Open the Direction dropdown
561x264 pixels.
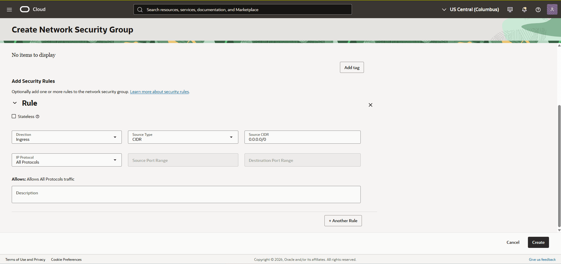pyautogui.click(x=67, y=137)
